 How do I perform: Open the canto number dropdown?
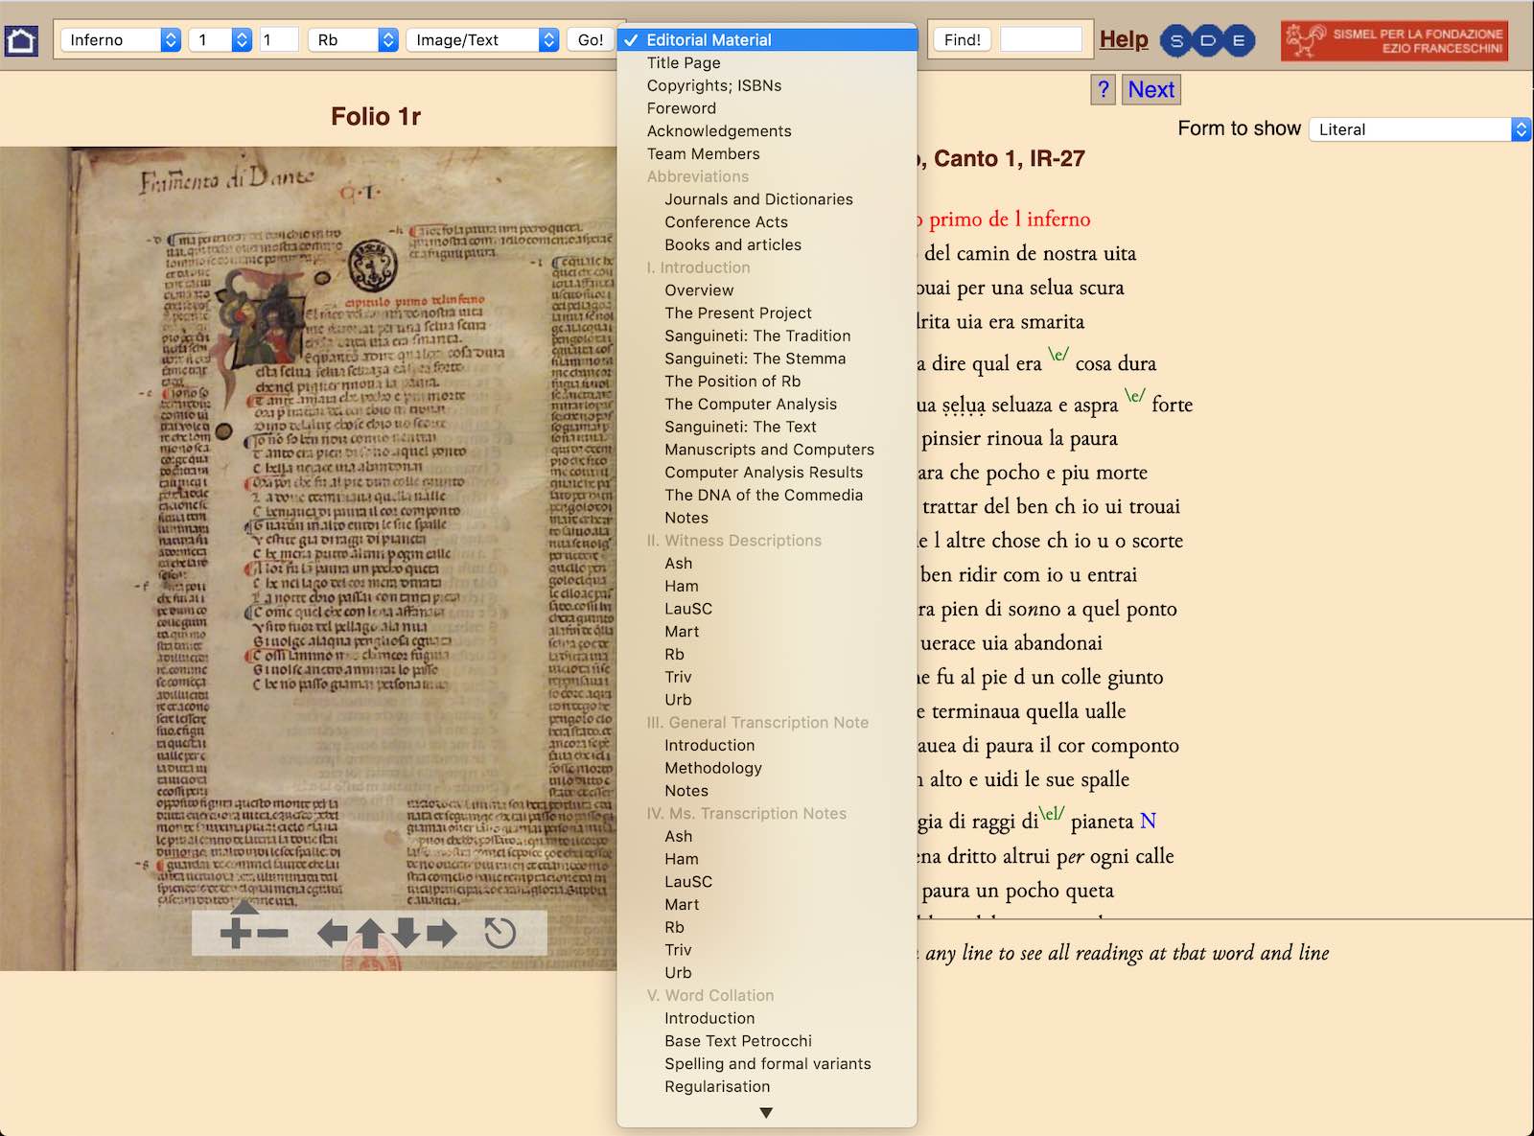(221, 39)
